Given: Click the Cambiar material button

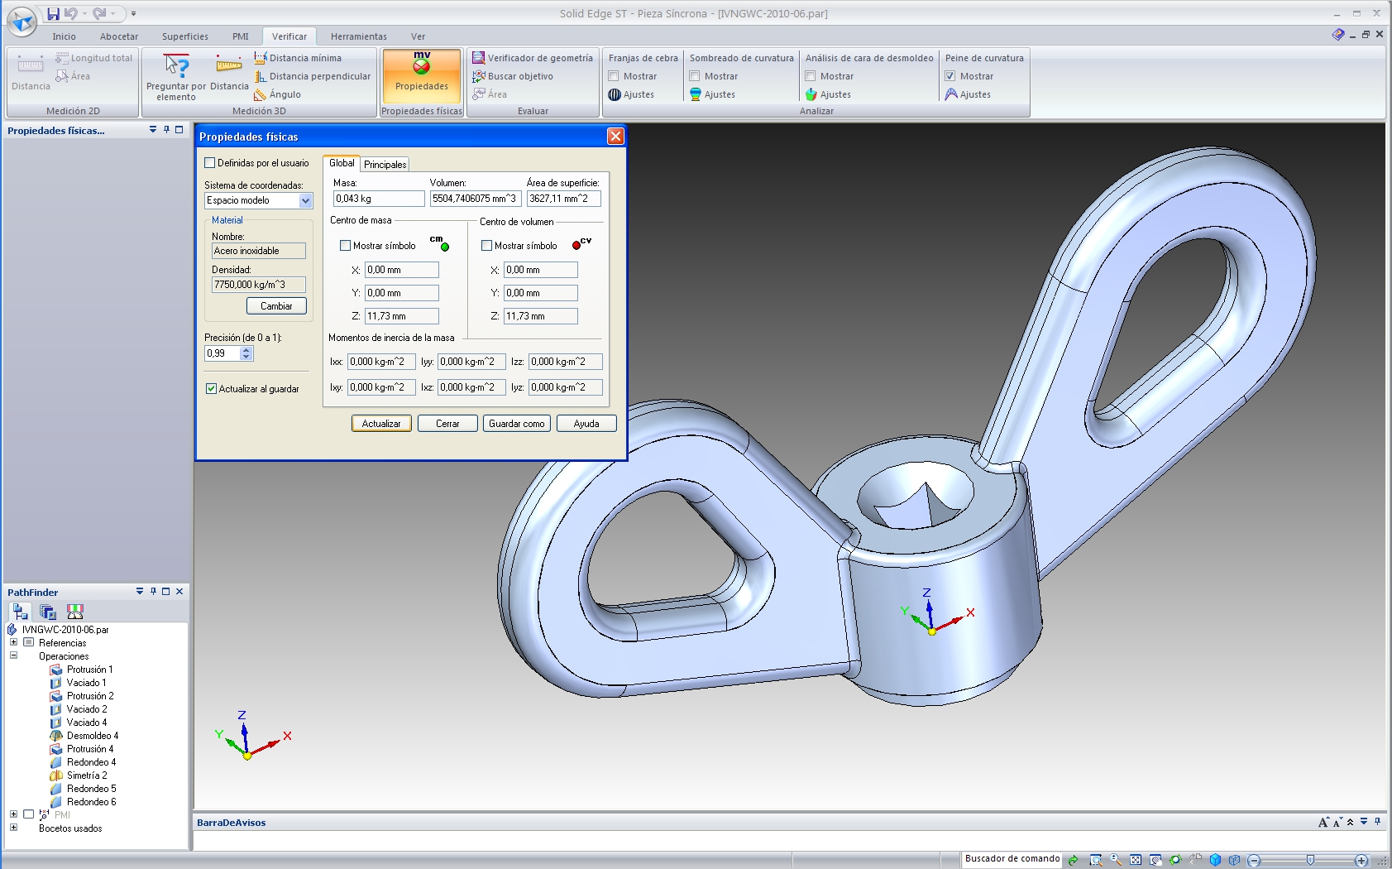Looking at the screenshot, I should click(x=276, y=306).
